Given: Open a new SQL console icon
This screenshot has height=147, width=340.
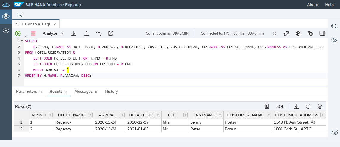Looking at the screenshot, I should pos(20,15).
